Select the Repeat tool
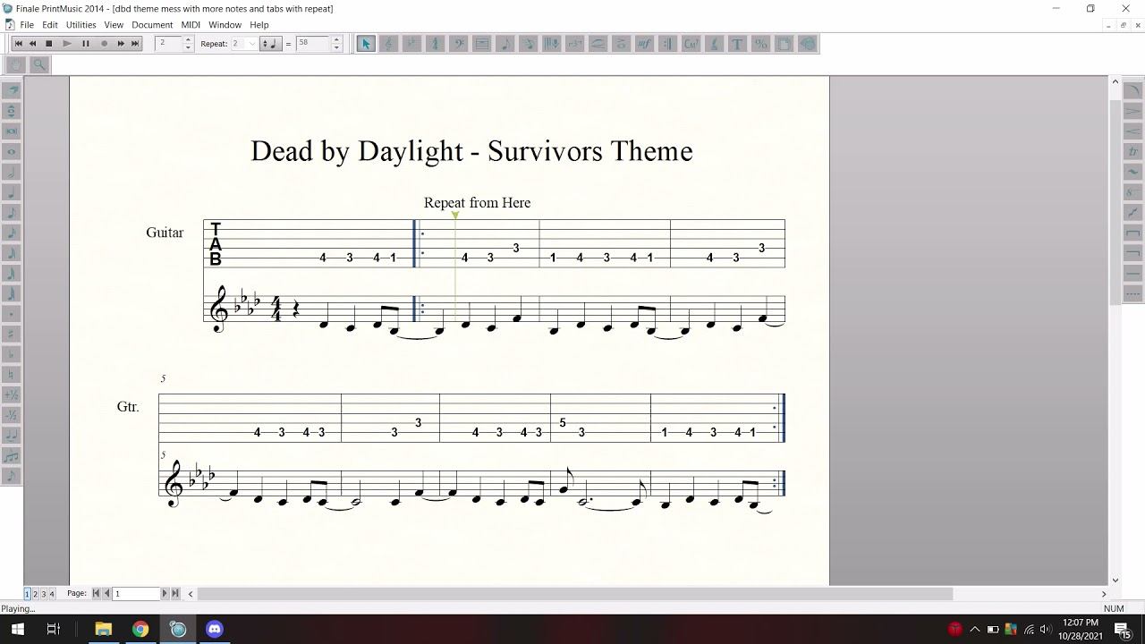This screenshot has width=1145, height=644. [668, 44]
